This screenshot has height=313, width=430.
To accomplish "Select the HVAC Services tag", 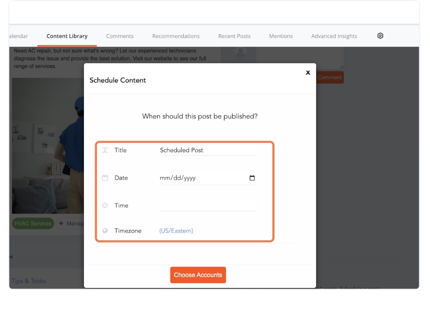I will tap(33, 224).
